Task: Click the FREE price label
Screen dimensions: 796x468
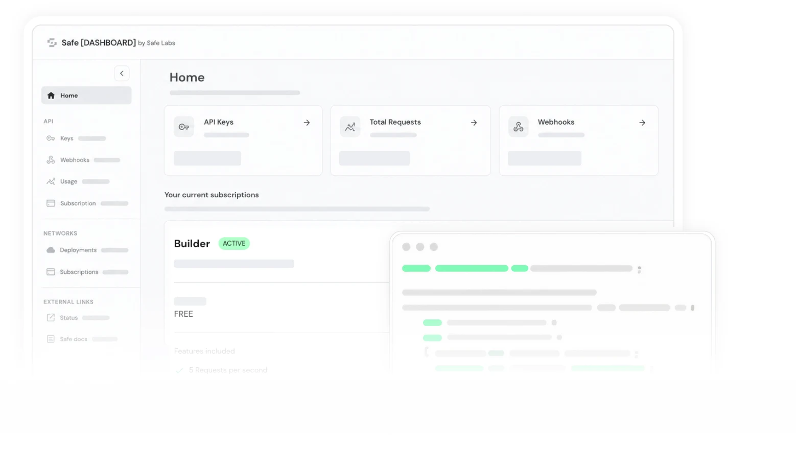Action: point(183,314)
